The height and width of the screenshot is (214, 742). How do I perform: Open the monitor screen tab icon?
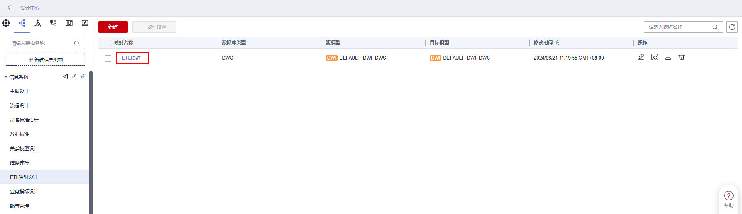click(85, 23)
